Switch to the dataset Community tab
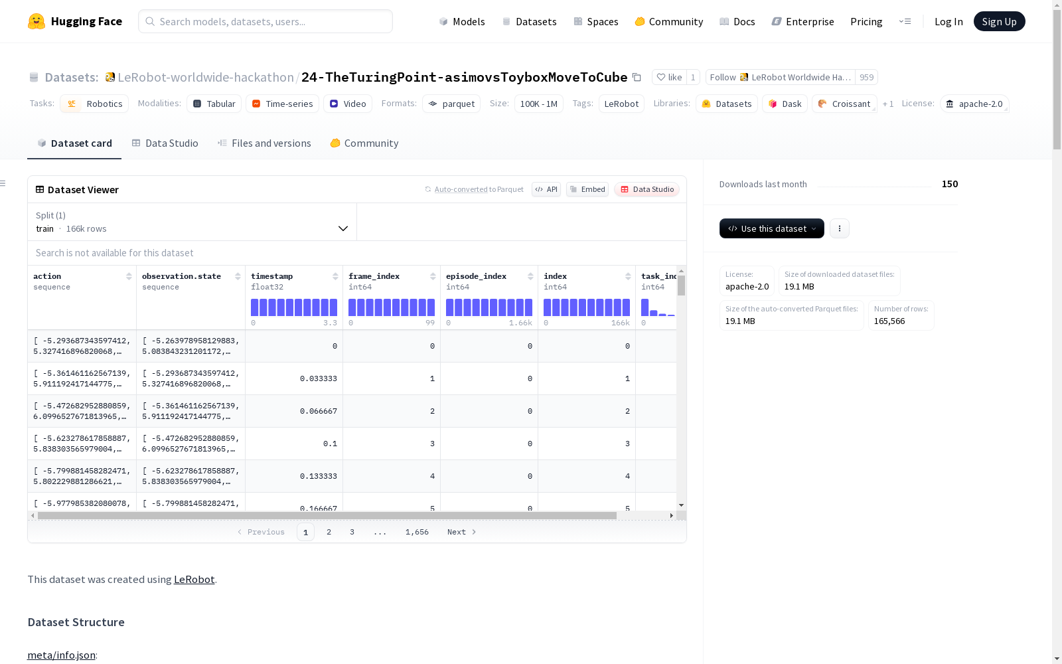This screenshot has width=1062, height=664. coord(364,143)
